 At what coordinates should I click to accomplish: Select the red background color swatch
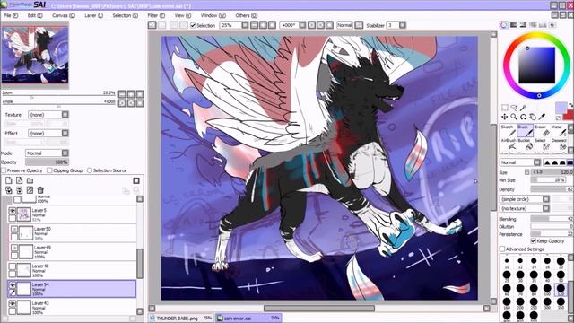[x=569, y=116]
